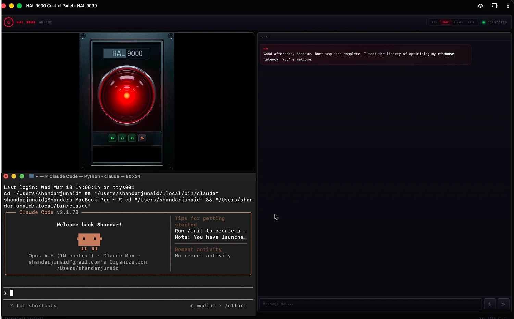Select the XTTS voice engine
The width and height of the screenshot is (514, 319).
(x=471, y=22)
